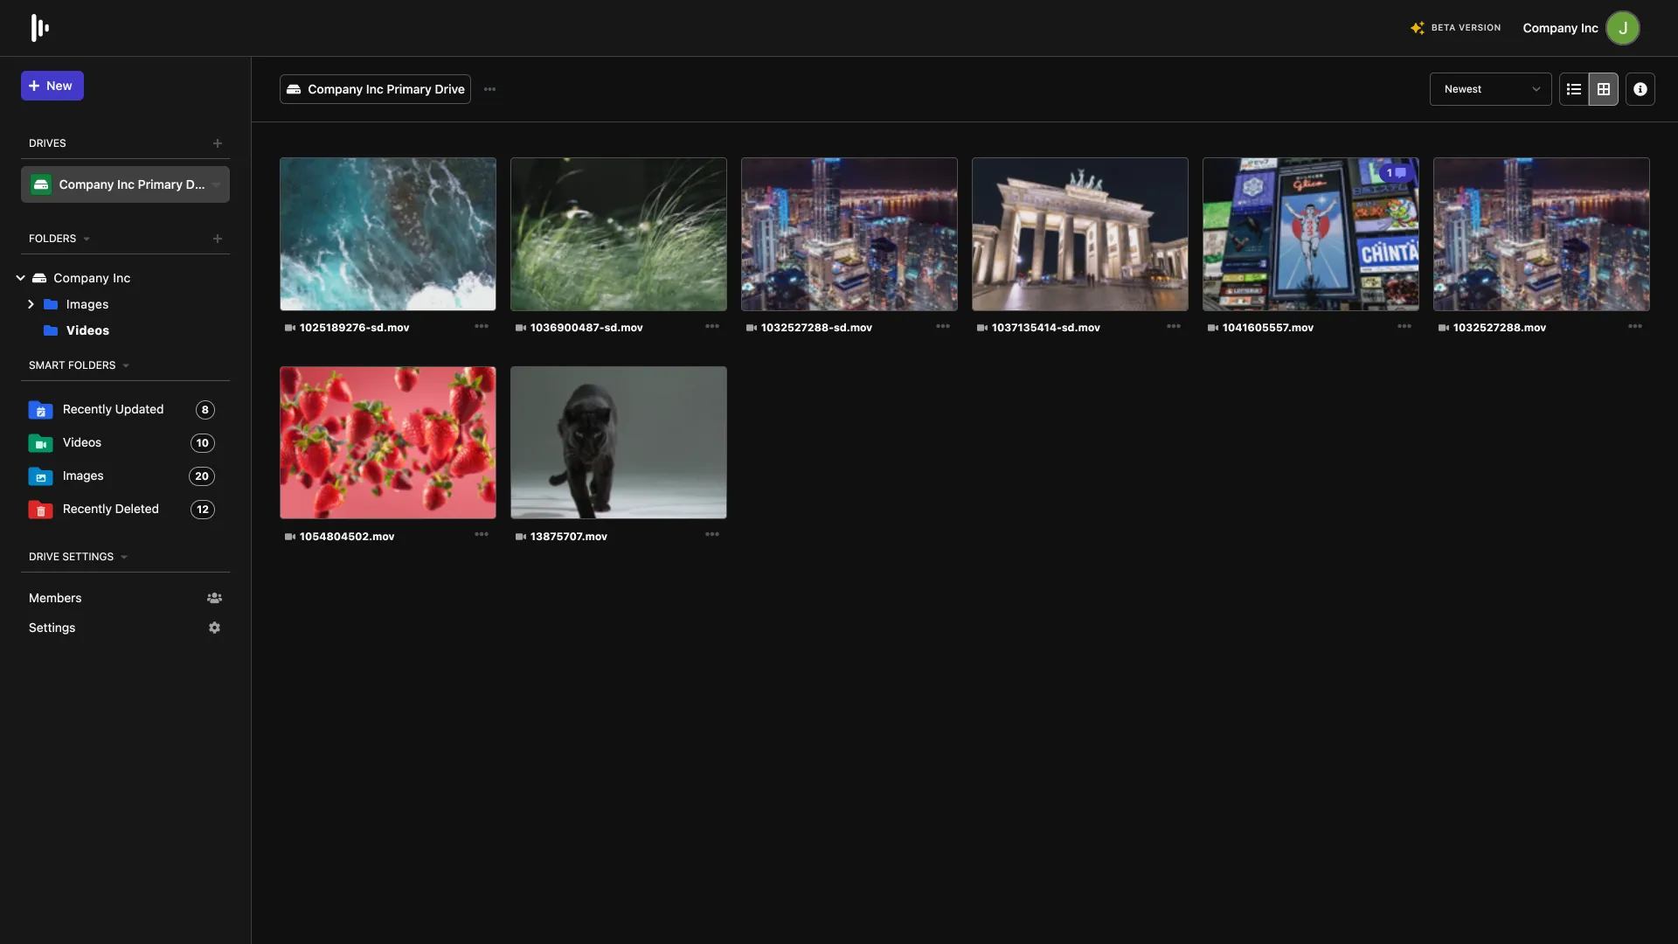Image resolution: width=1678 pixels, height=944 pixels.
Task: Click the Company Inc Primary Drive breadcrumb
Action: pos(376,89)
